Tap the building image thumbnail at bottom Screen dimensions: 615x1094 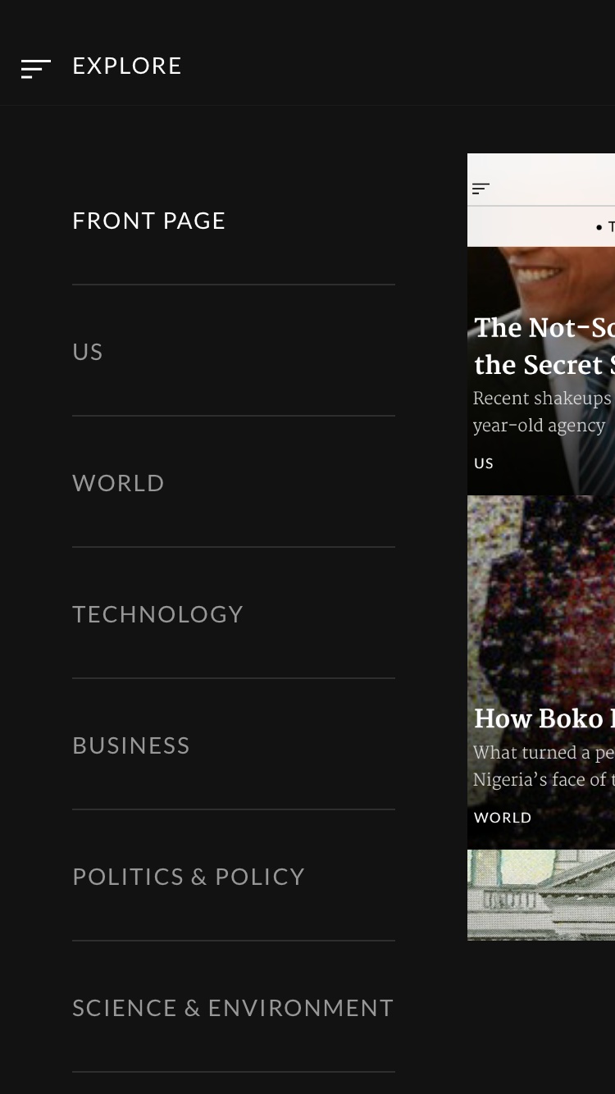[x=541, y=895]
